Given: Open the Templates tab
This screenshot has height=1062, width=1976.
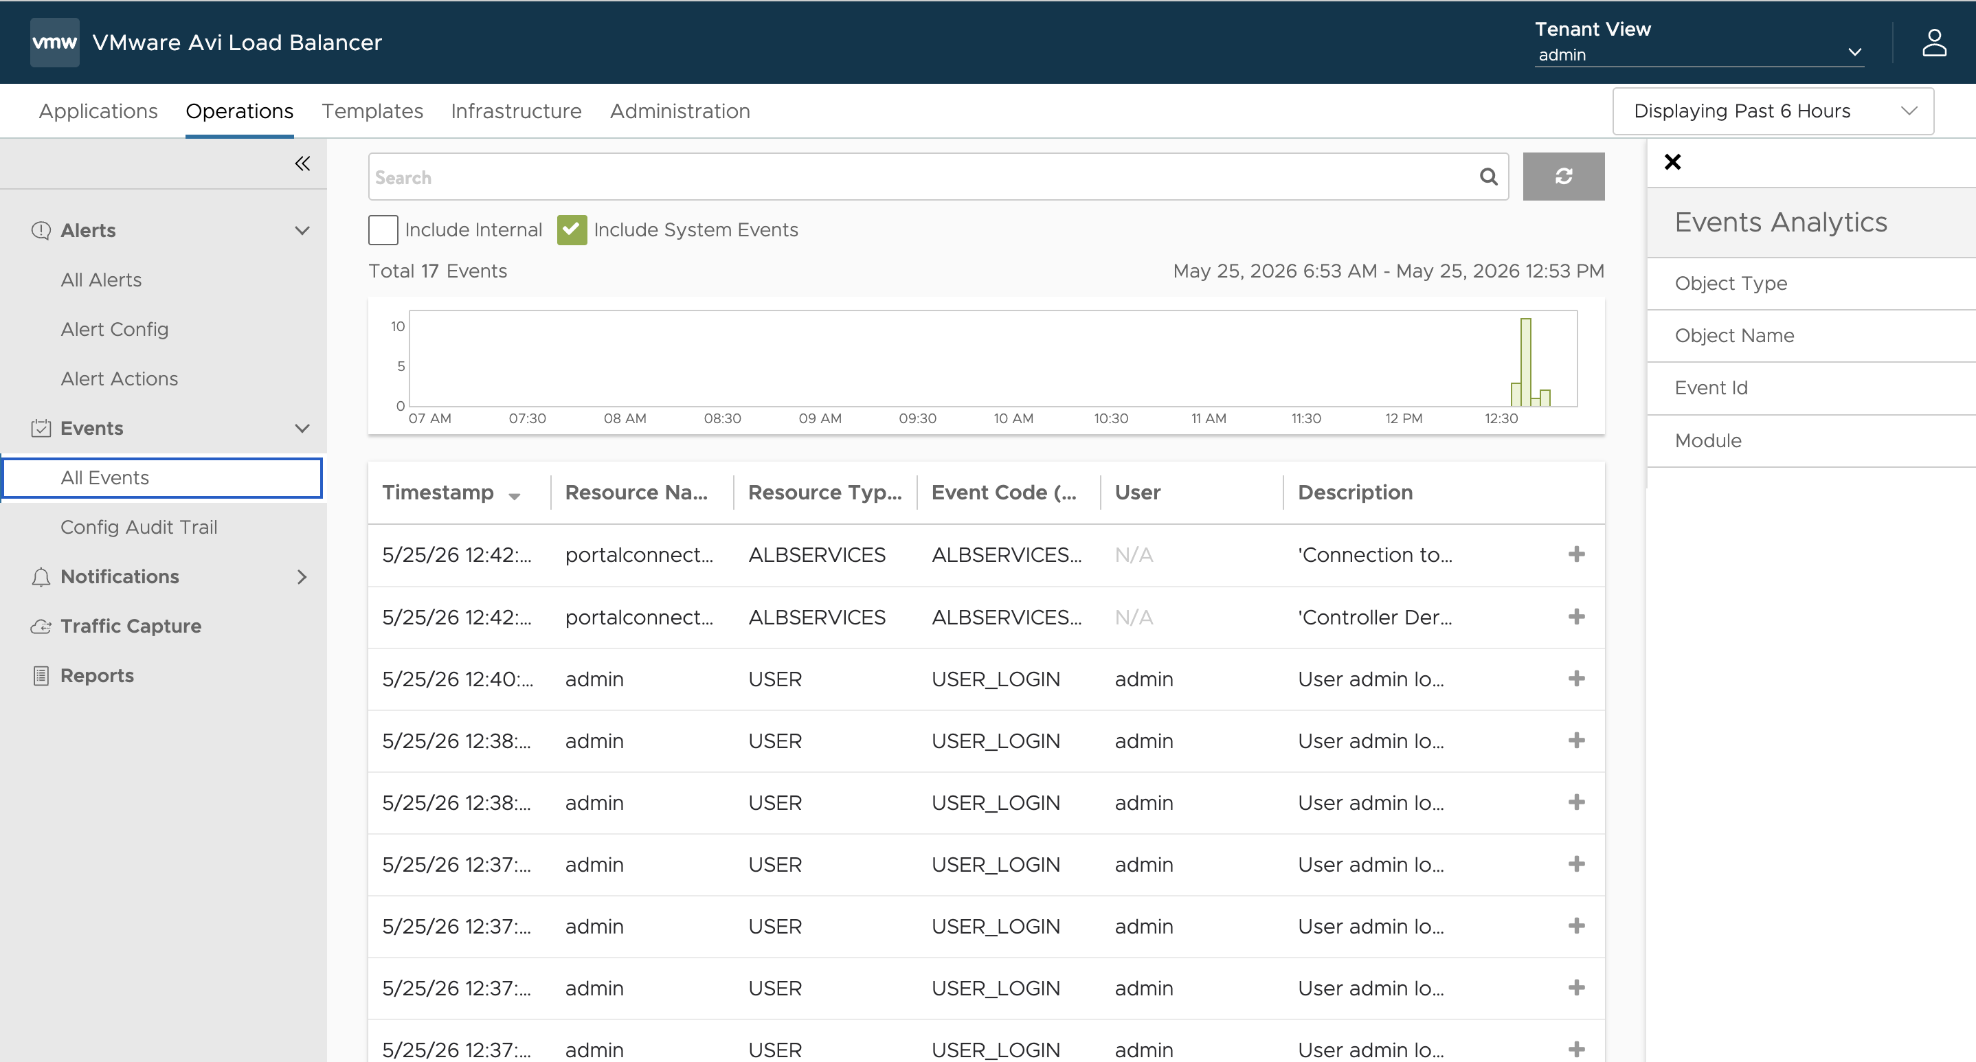Looking at the screenshot, I should tap(372, 111).
